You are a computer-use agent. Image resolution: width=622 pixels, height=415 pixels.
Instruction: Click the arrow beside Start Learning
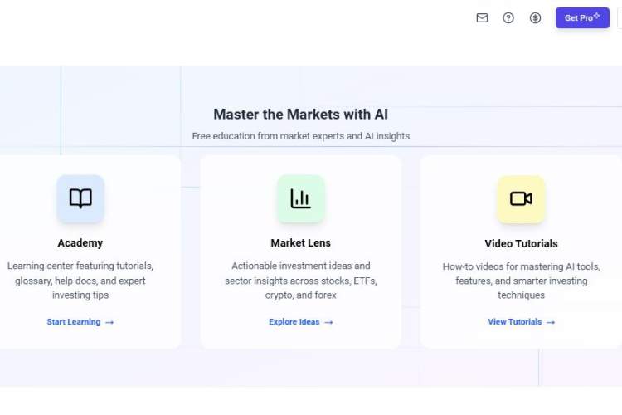click(x=109, y=322)
